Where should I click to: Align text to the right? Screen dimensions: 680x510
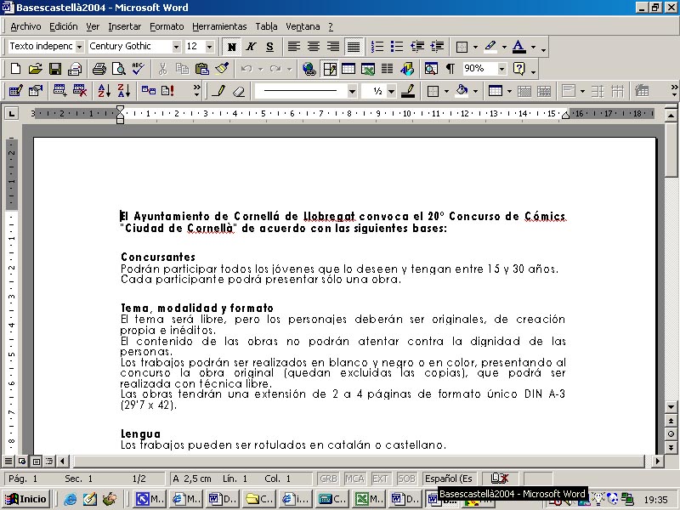pos(333,46)
